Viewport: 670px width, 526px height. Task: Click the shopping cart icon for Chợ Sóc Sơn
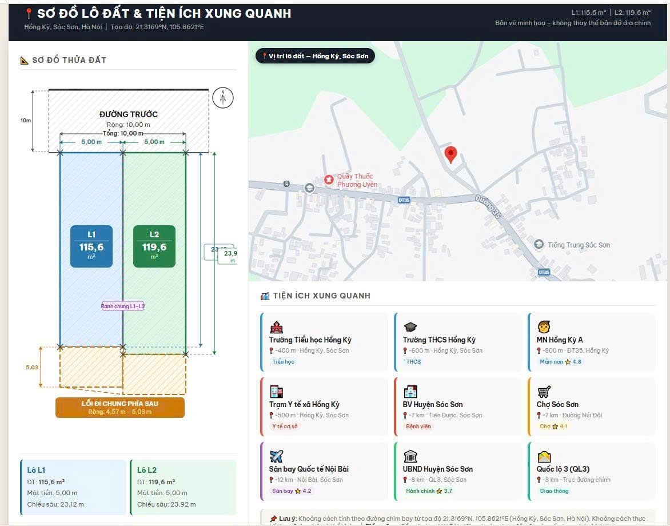(x=544, y=392)
